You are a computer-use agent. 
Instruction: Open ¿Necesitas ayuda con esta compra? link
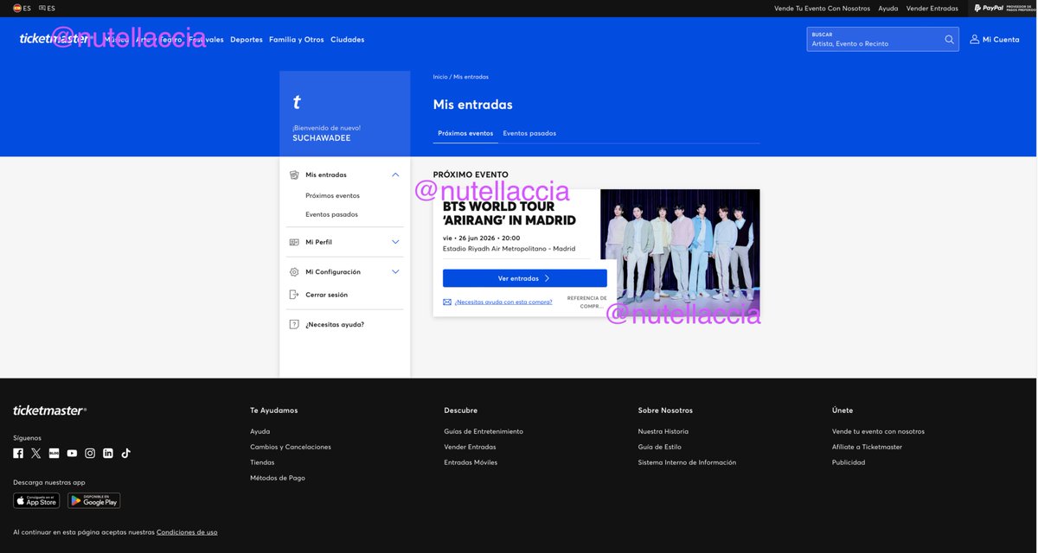[x=503, y=302]
